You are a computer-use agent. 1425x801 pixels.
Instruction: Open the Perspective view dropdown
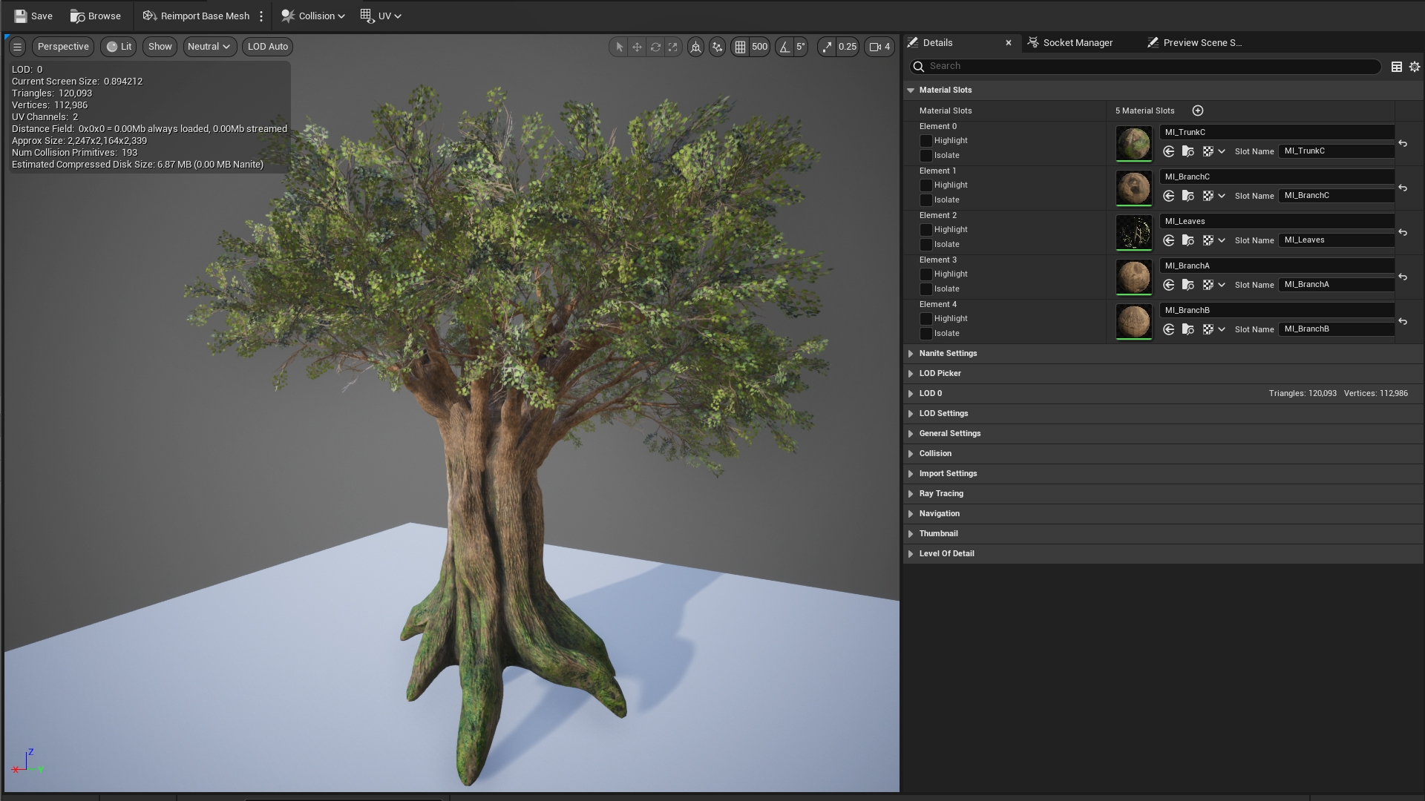63,47
